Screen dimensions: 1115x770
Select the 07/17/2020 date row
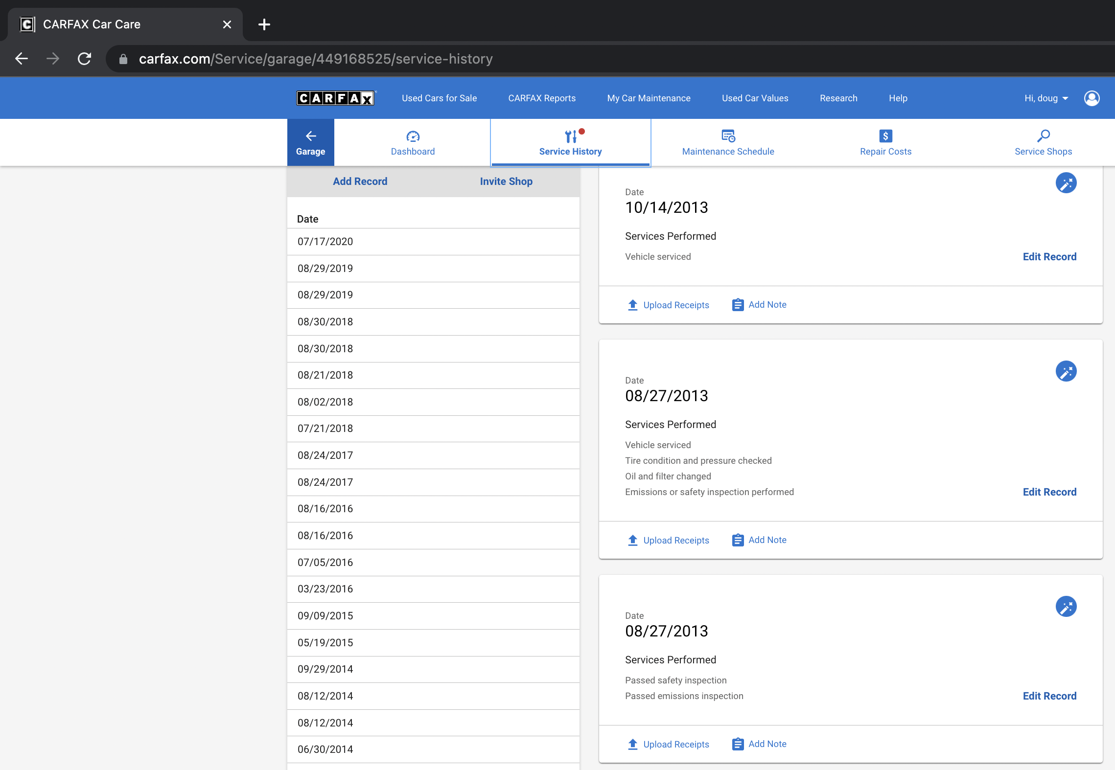point(433,242)
